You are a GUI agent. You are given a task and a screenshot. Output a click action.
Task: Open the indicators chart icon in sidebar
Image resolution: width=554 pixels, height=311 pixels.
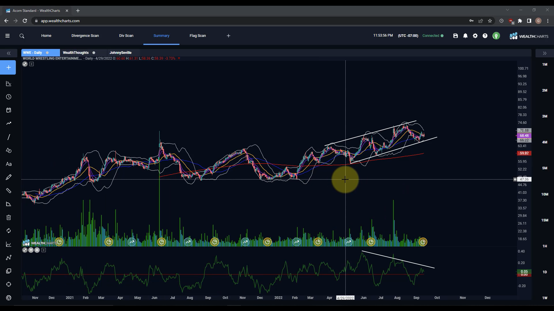coord(9,84)
